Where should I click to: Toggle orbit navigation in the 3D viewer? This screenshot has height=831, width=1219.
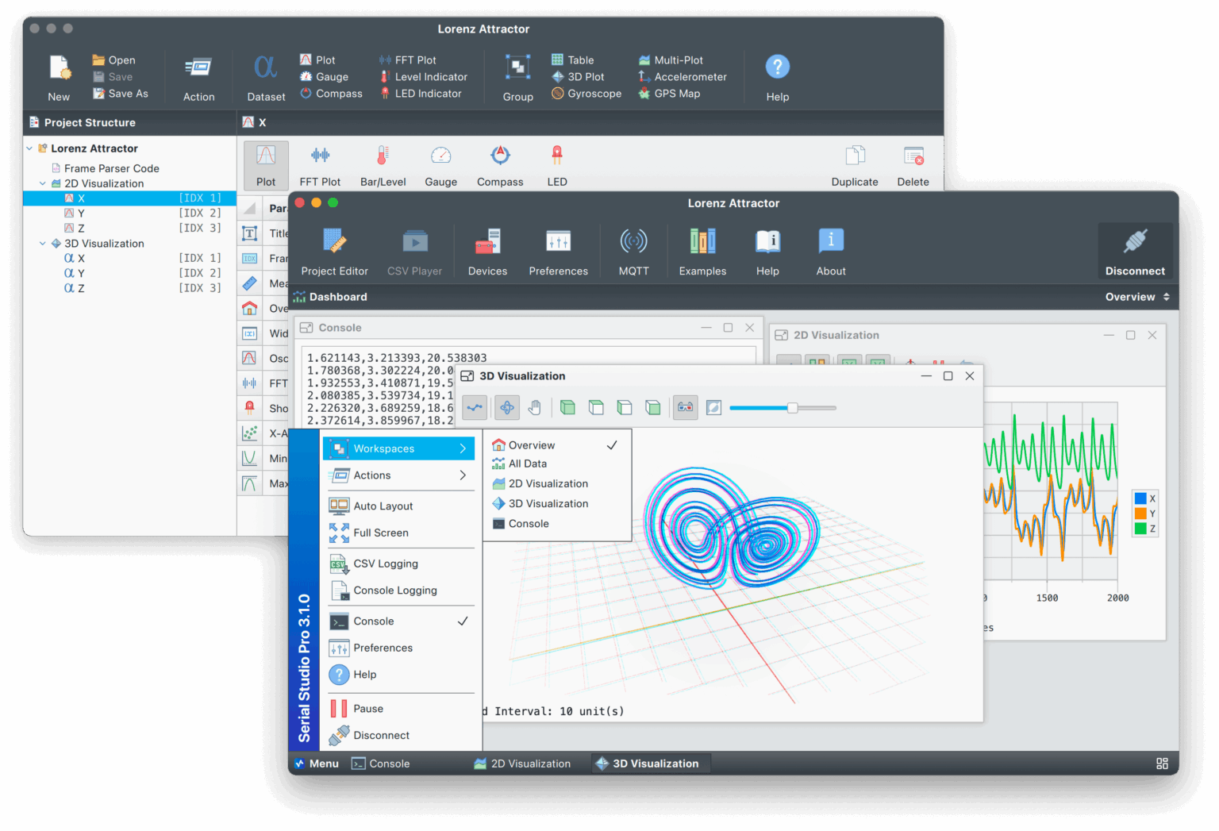click(x=506, y=407)
